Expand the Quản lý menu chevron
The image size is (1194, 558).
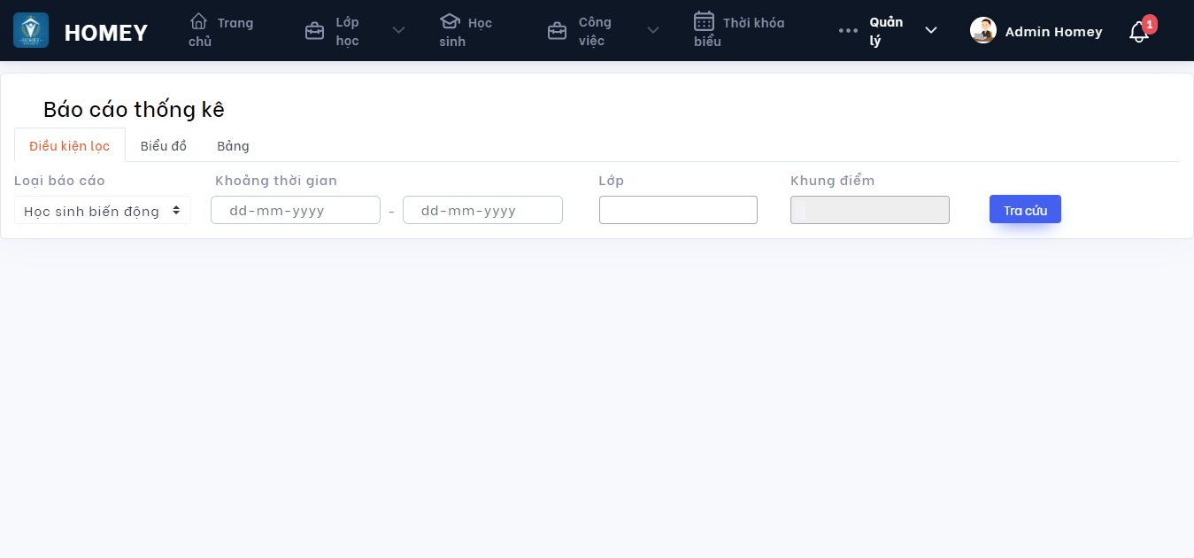coord(931,31)
